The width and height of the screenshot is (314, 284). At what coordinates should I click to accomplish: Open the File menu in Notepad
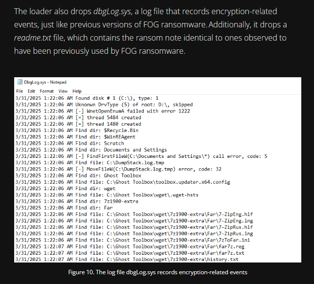pyautogui.click(x=20, y=91)
